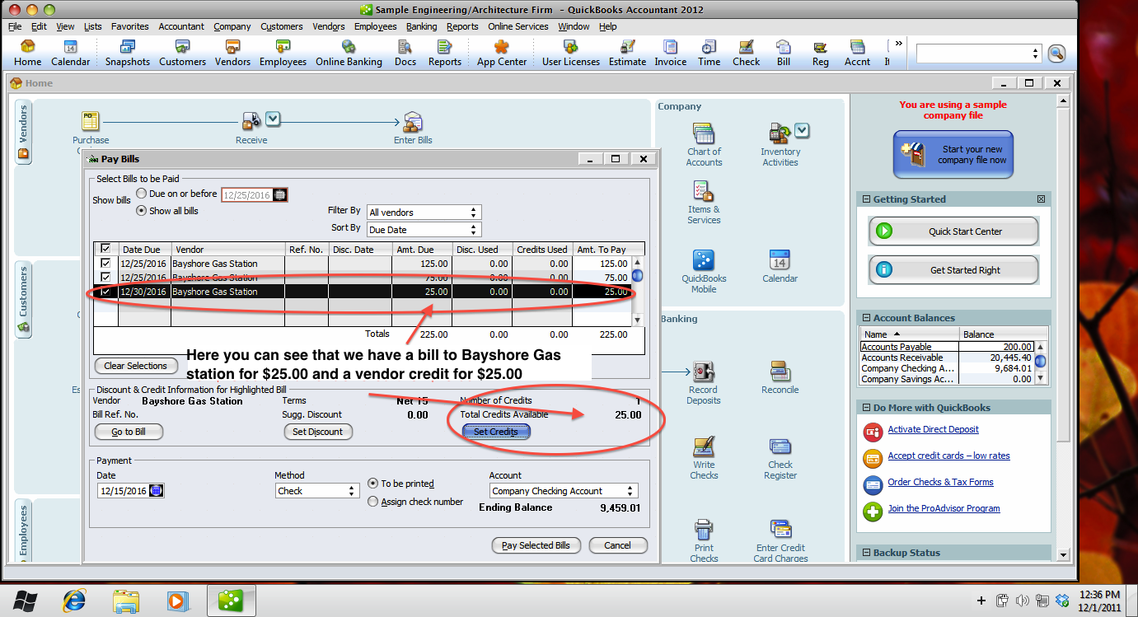The image size is (1138, 617).
Task: Open the Accnt toolbar icon
Action: point(858,54)
